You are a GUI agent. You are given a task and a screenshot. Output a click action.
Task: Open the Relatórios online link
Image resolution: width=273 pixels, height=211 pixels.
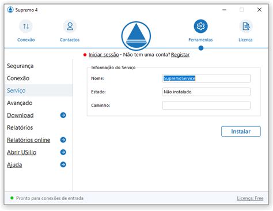point(29,140)
